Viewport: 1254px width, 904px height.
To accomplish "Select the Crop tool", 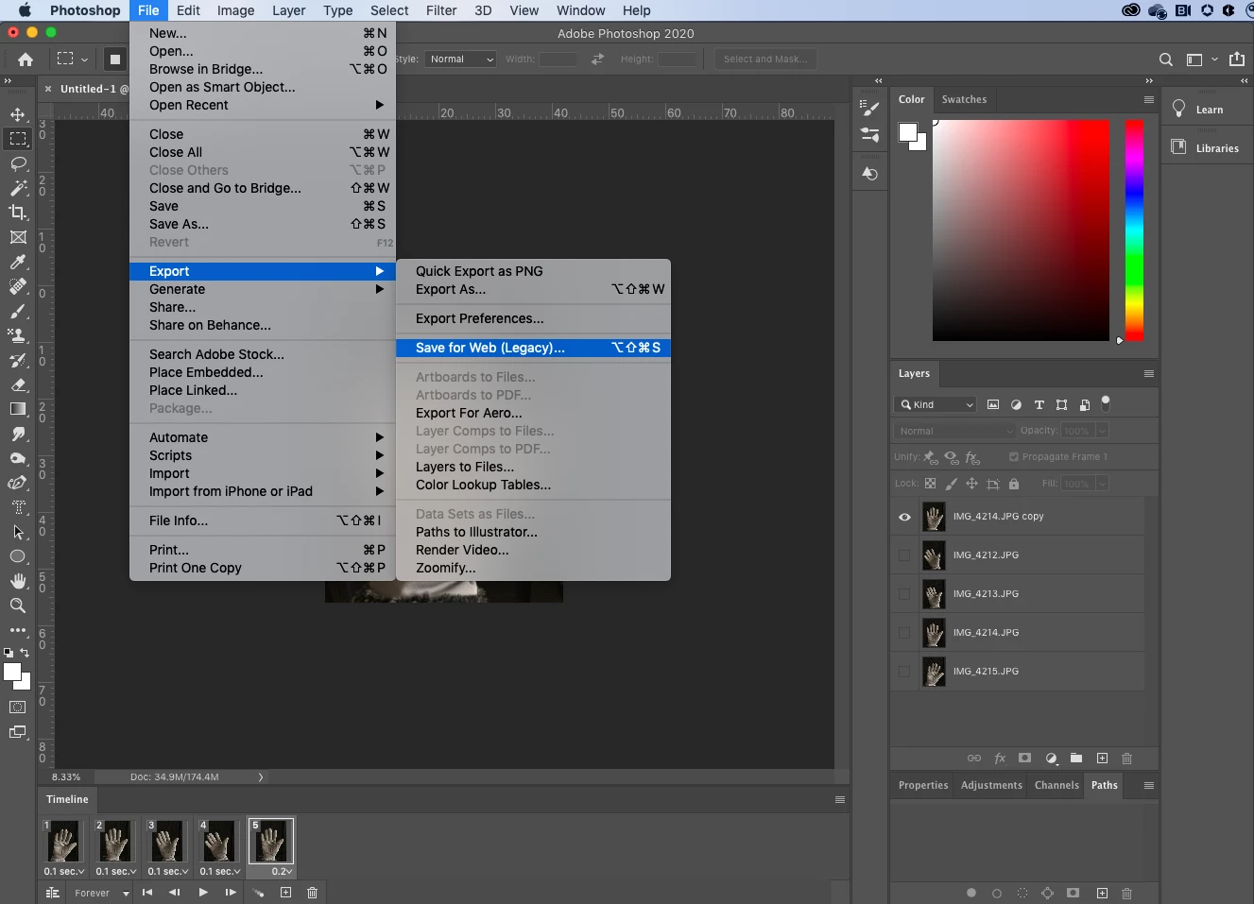I will [x=18, y=213].
